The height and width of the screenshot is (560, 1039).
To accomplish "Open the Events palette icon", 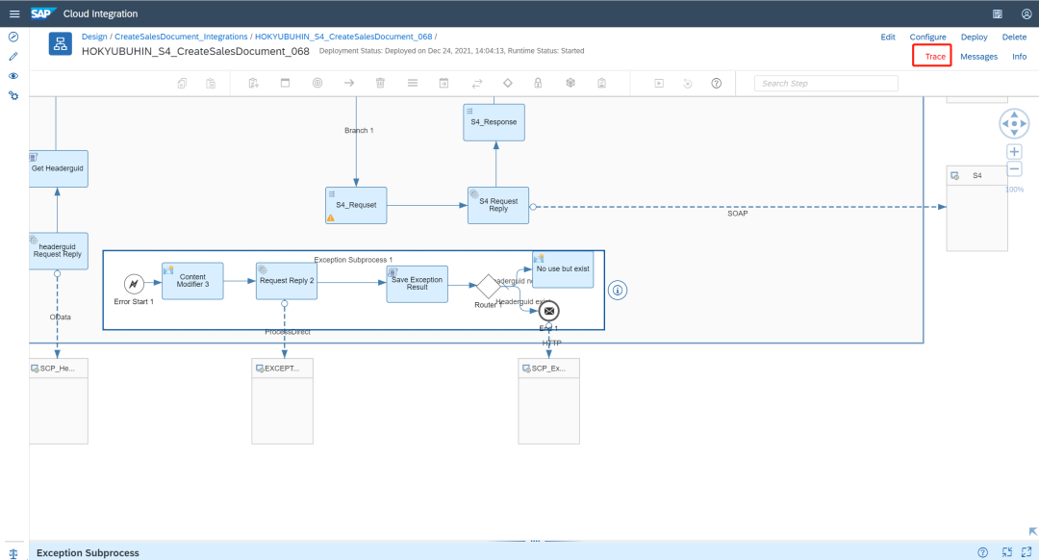I will point(317,83).
